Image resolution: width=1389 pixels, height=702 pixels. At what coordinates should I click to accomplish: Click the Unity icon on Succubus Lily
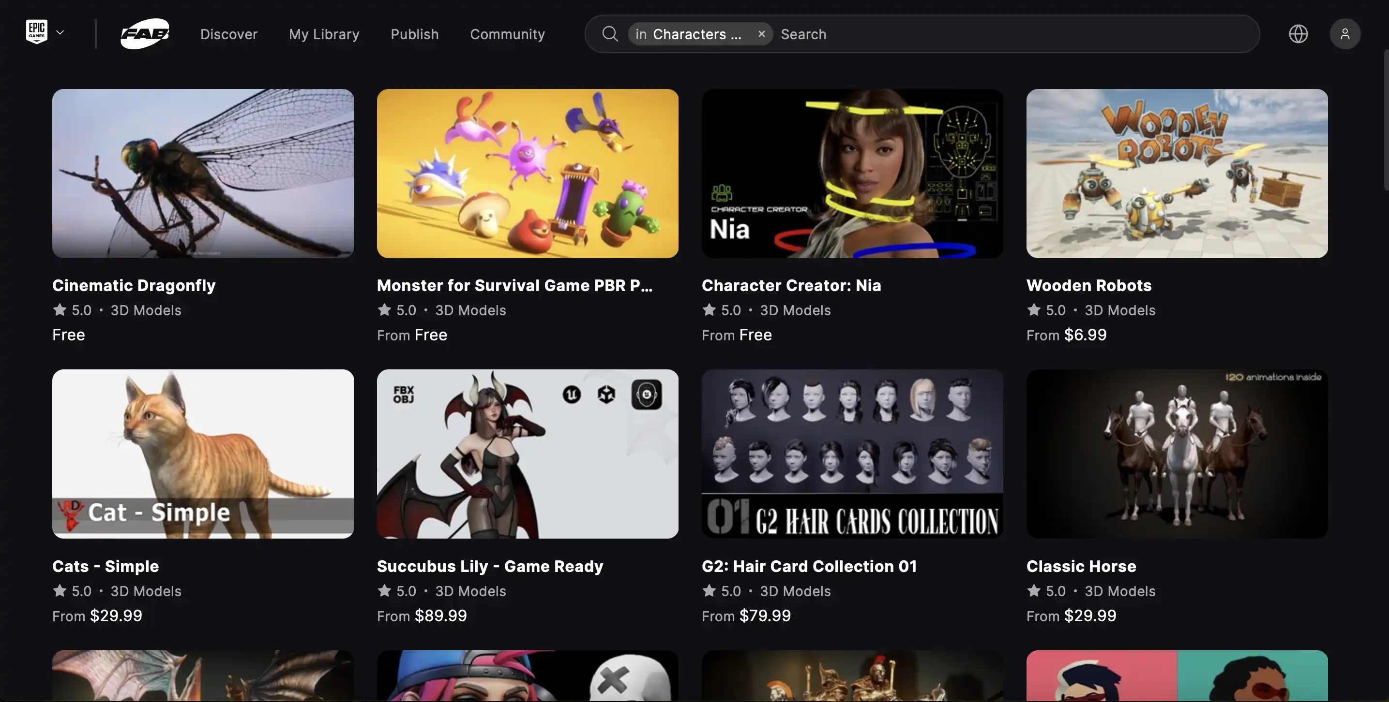pos(606,395)
